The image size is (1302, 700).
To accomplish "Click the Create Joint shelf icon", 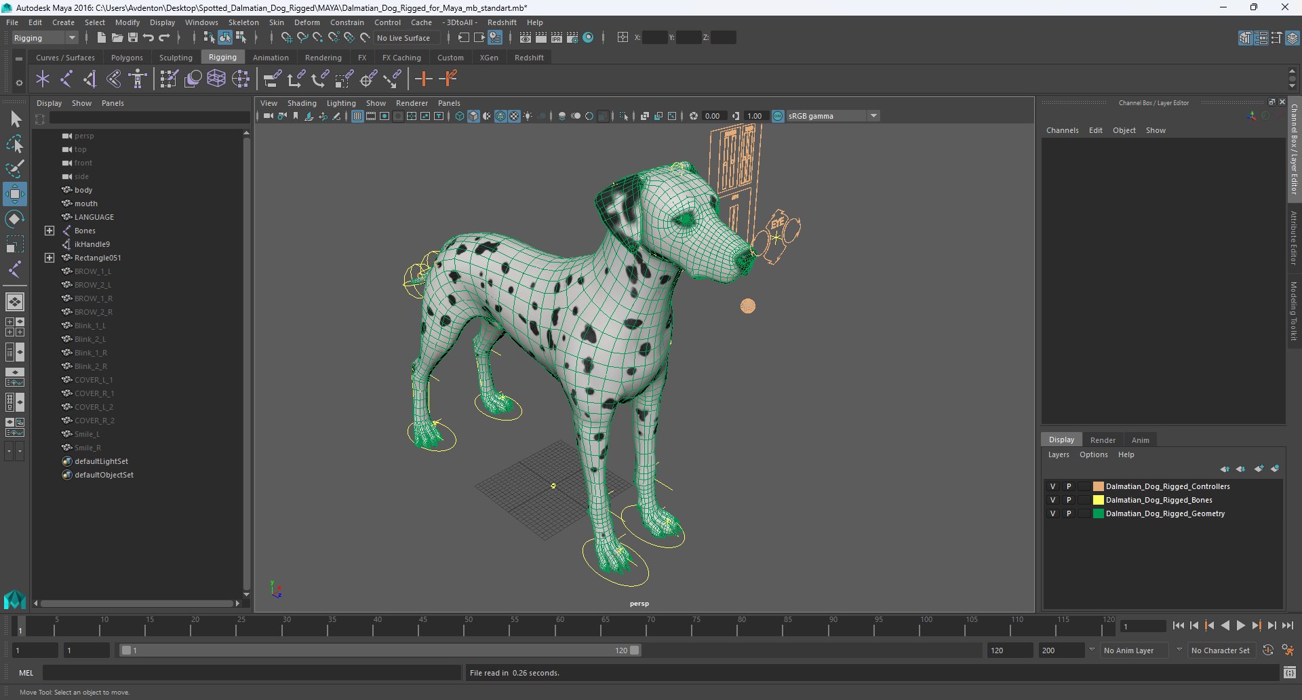I will click(66, 79).
